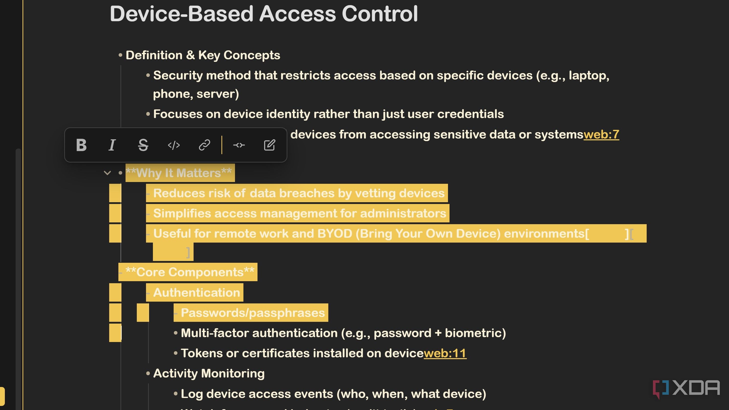Image resolution: width=729 pixels, height=410 pixels.
Task: Collapse the "Why It Matters" block
Action: tap(107, 173)
